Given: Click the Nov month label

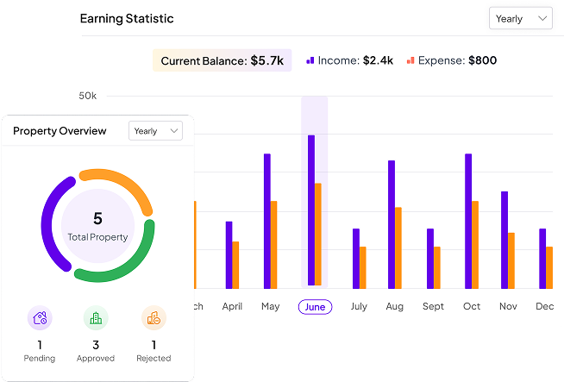Looking at the screenshot, I should (x=508, y=306).
